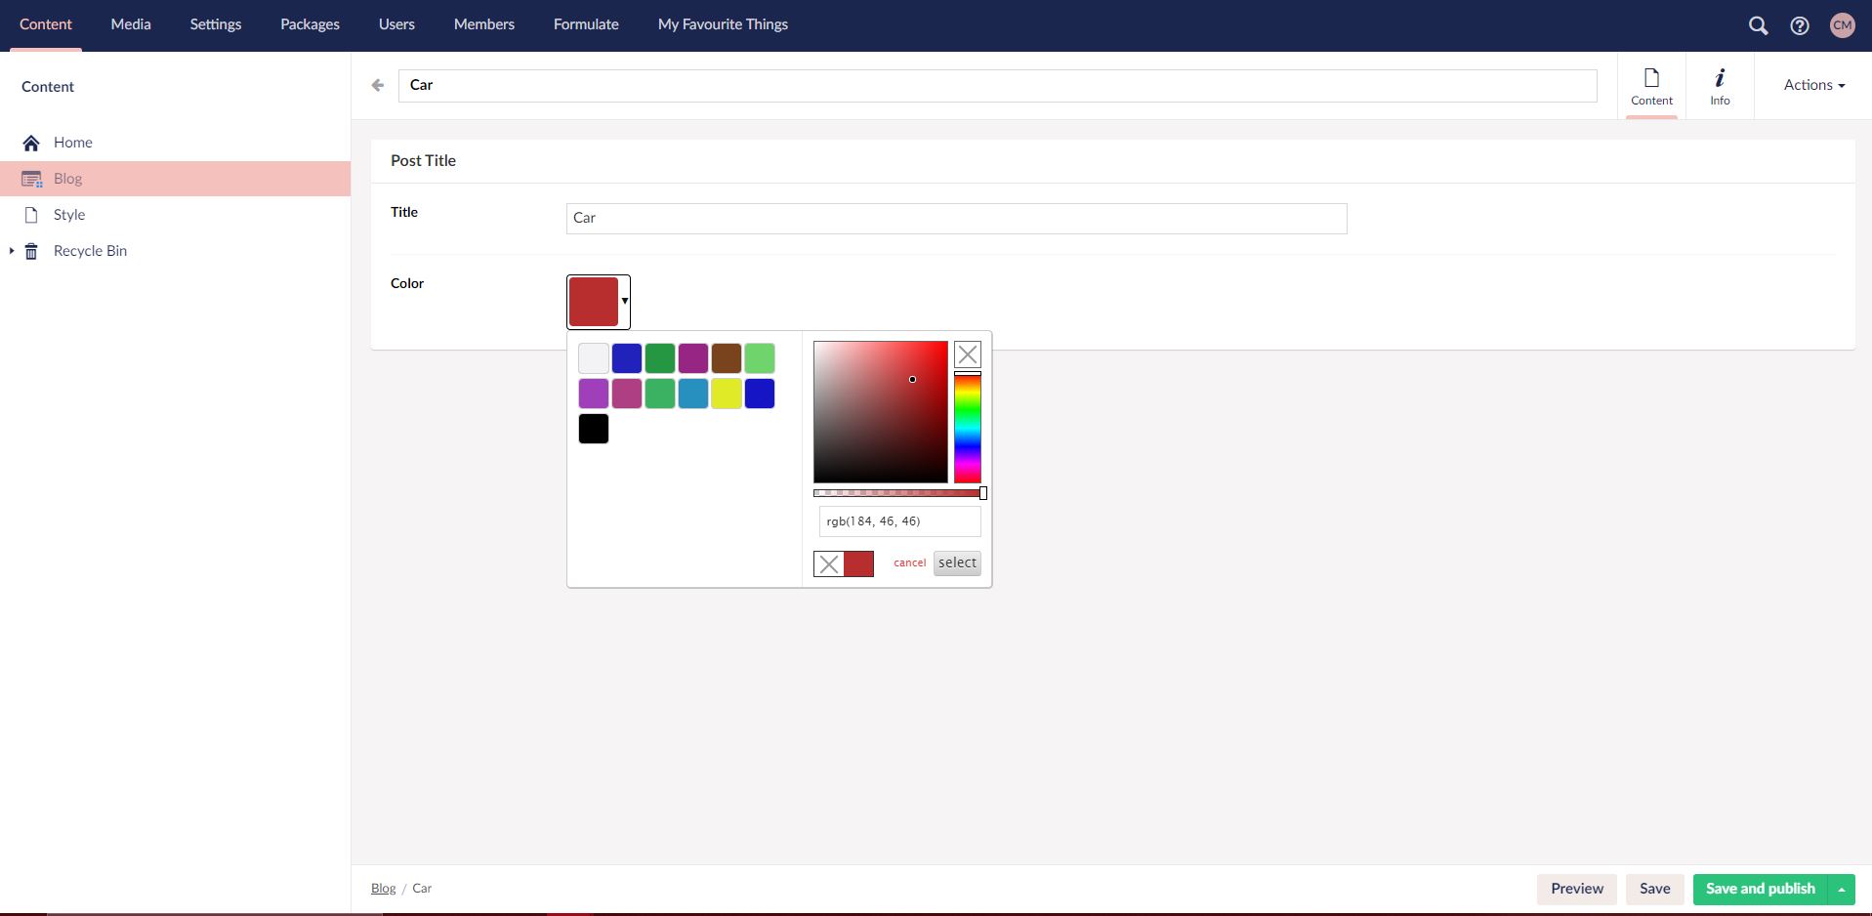Clear color with X button above hue bar
This screenshot has width=1872, height=916.
[x=968, y=354]
